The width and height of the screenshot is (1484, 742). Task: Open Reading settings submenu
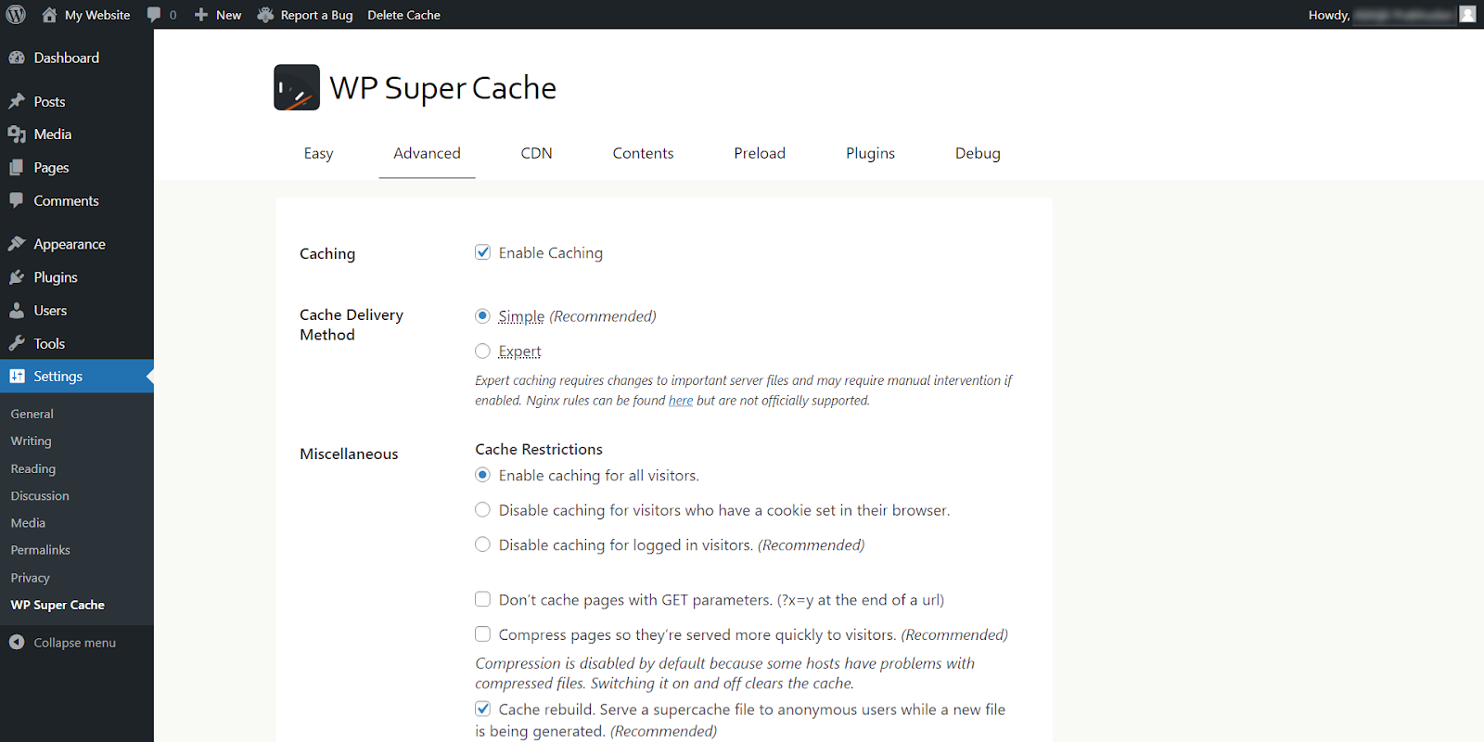pos(33,468)
